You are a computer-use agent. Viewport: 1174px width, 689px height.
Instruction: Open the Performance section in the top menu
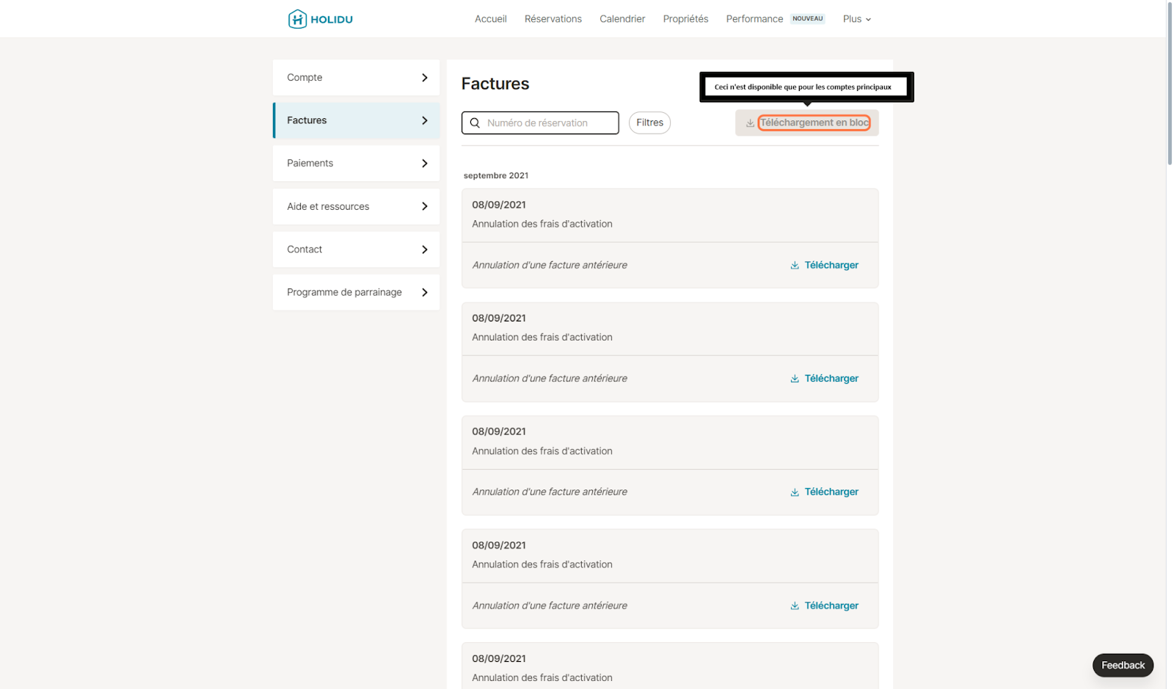pyautogui.click(x=754, y=19)
